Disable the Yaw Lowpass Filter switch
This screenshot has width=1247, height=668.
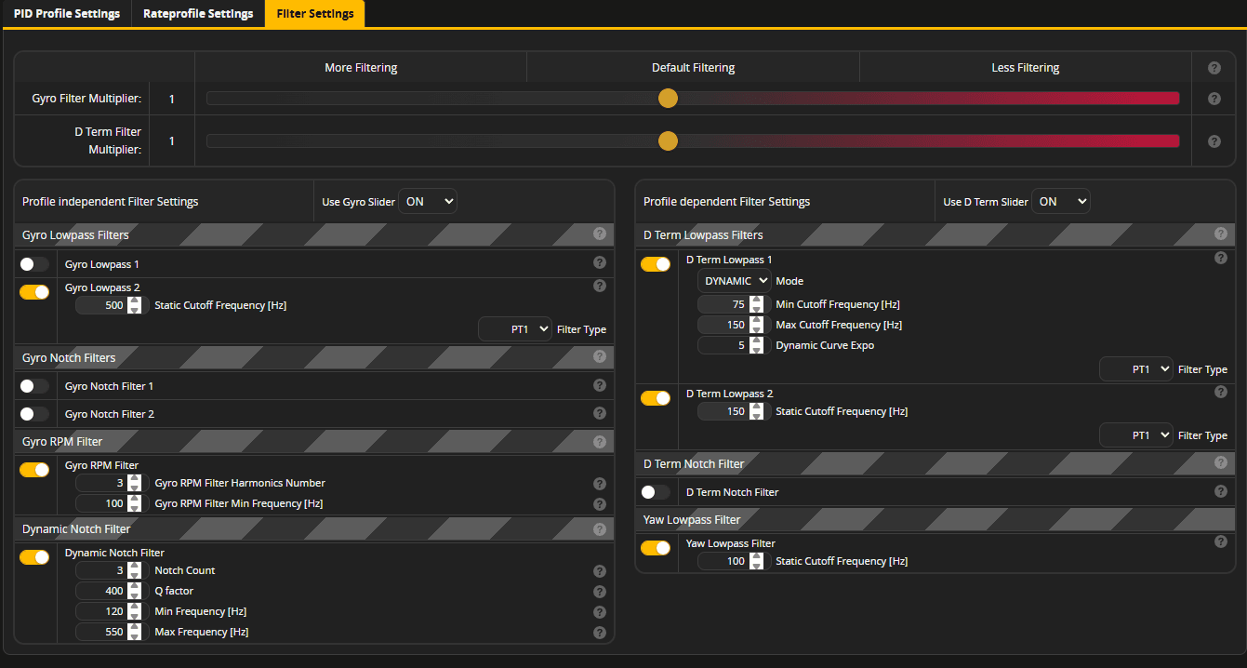(x=656, y=548)
